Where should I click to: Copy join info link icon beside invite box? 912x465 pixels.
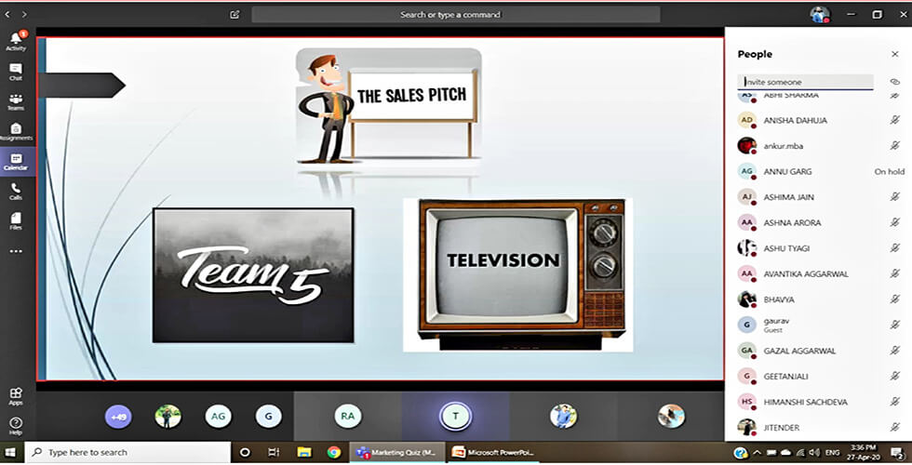(x=894, y=82)
